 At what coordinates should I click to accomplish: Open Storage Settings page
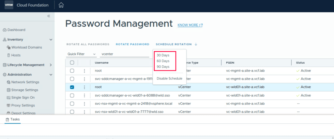coord(25,90)
